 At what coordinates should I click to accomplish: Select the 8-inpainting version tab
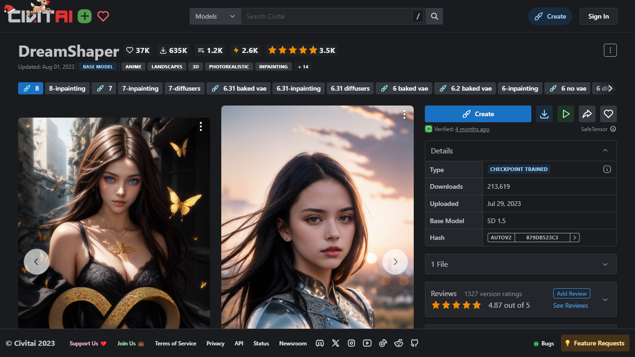tap(67, 88)
